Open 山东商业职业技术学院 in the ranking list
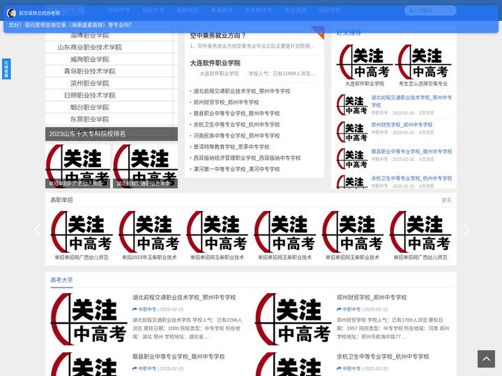 click(x=90, y=47)
